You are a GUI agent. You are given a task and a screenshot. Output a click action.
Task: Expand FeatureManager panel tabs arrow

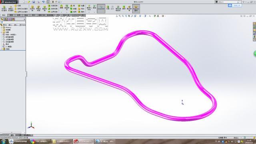[24, 19]
